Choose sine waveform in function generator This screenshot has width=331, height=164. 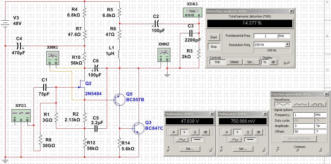[283, 104]
